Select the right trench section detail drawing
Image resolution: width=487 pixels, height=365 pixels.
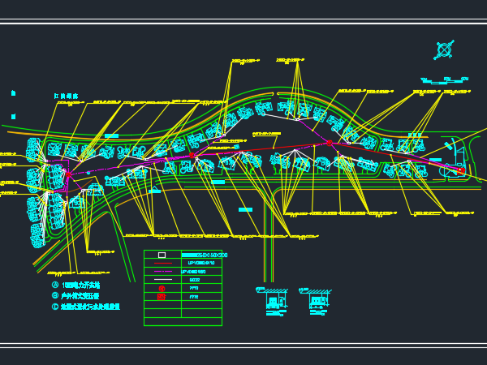[x=315, y=302]
